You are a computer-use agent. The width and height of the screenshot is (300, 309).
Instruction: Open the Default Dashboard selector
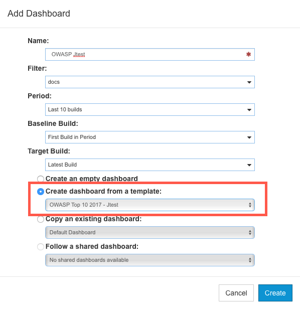150,233
